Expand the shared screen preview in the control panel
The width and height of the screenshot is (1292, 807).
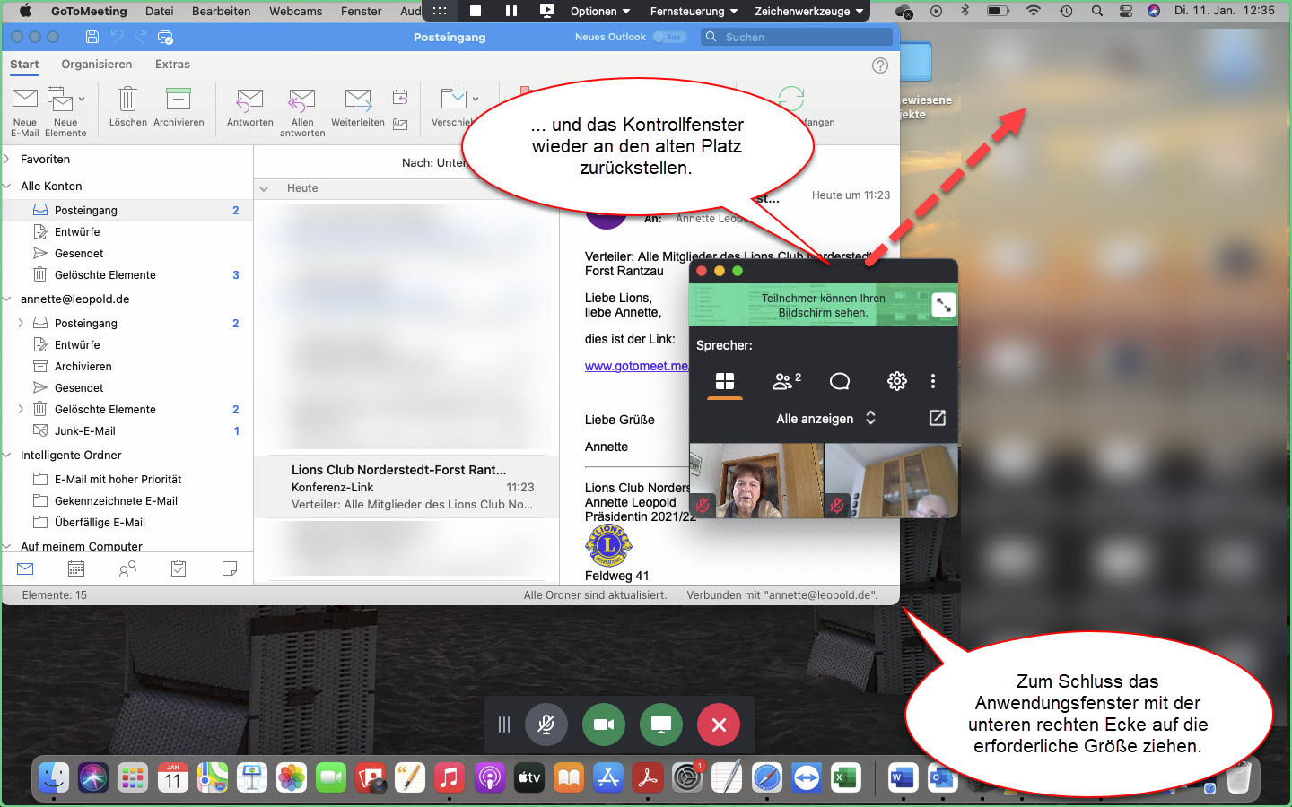(944, 305)
